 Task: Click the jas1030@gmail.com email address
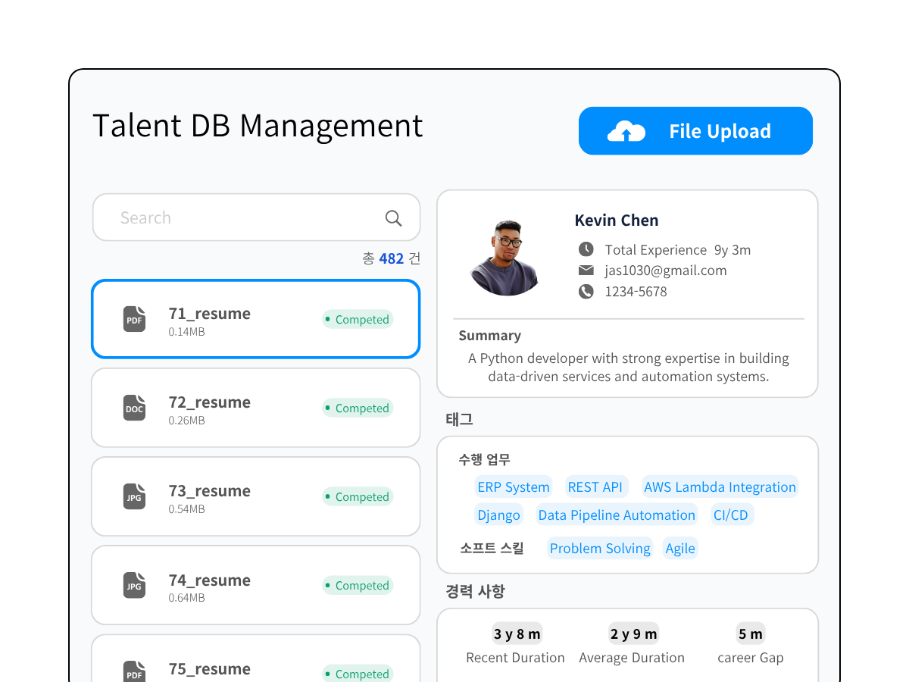pos(665,271)
